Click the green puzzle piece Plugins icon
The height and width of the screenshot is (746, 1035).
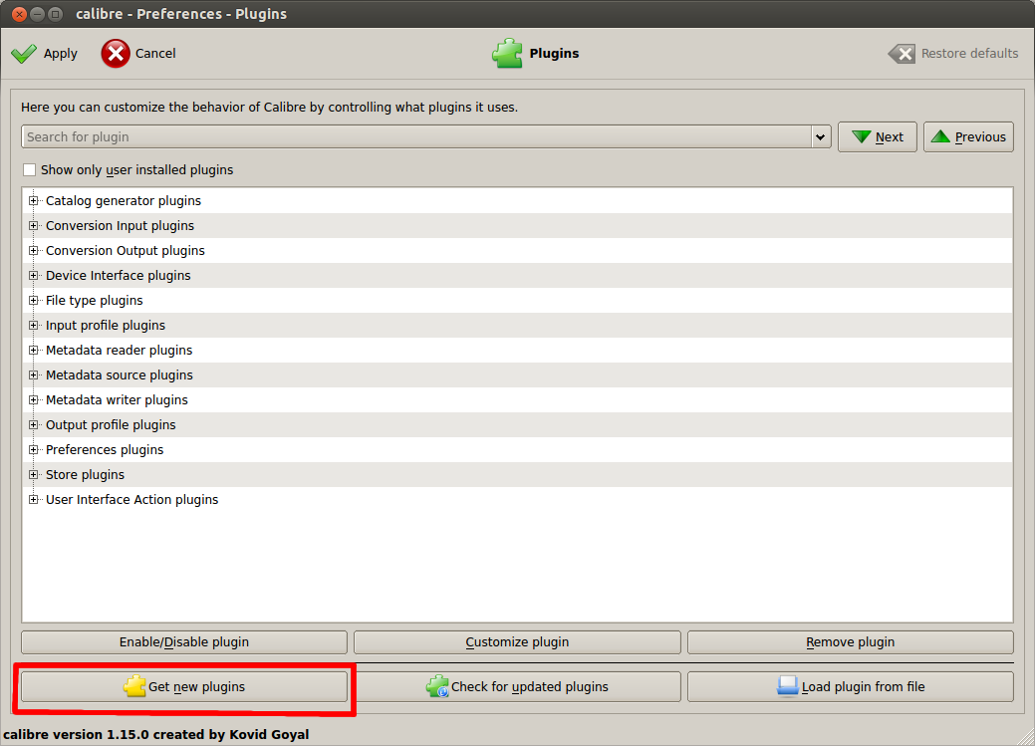[507, 54]
